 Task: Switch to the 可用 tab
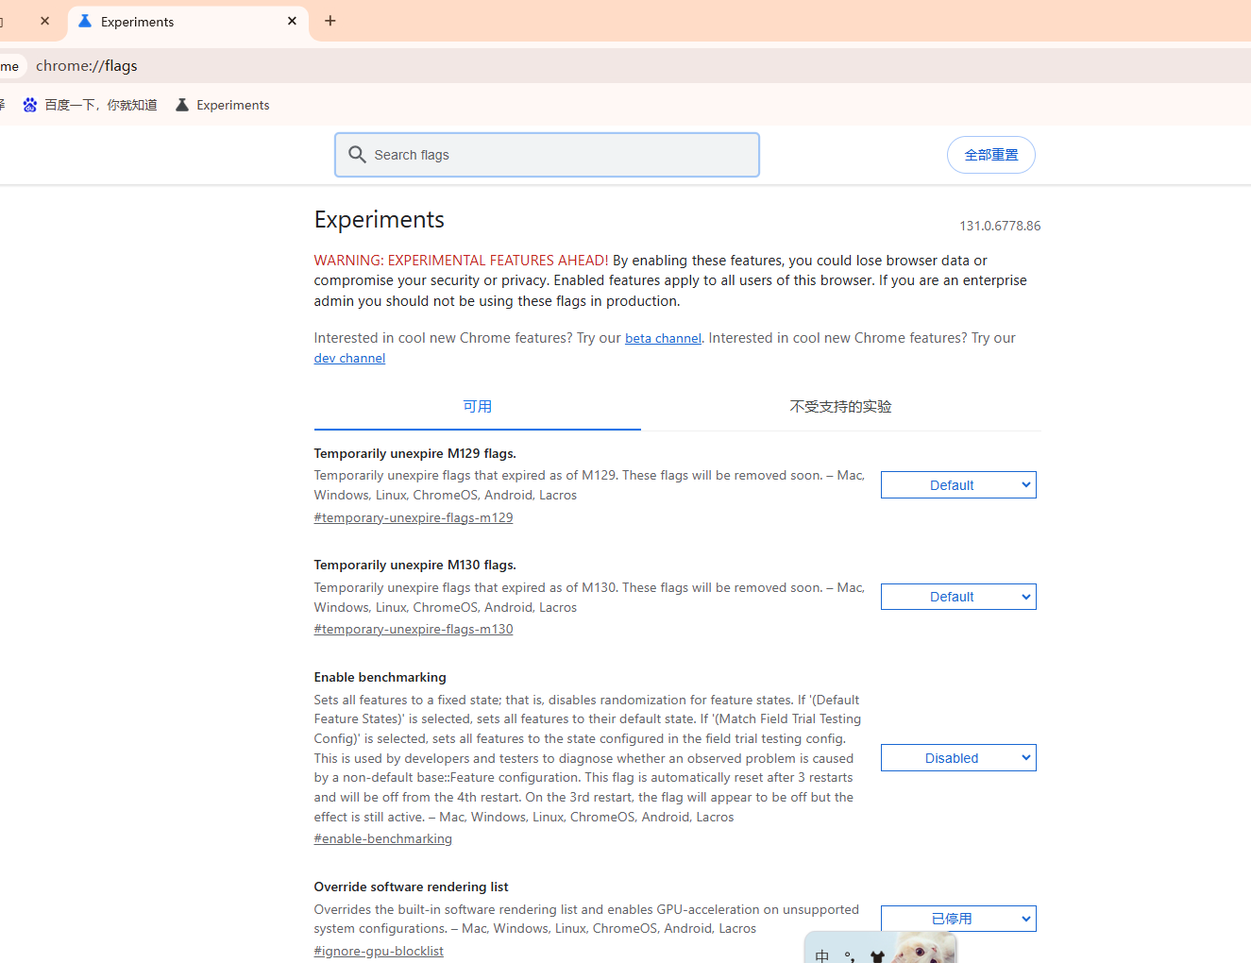(478, 407)
